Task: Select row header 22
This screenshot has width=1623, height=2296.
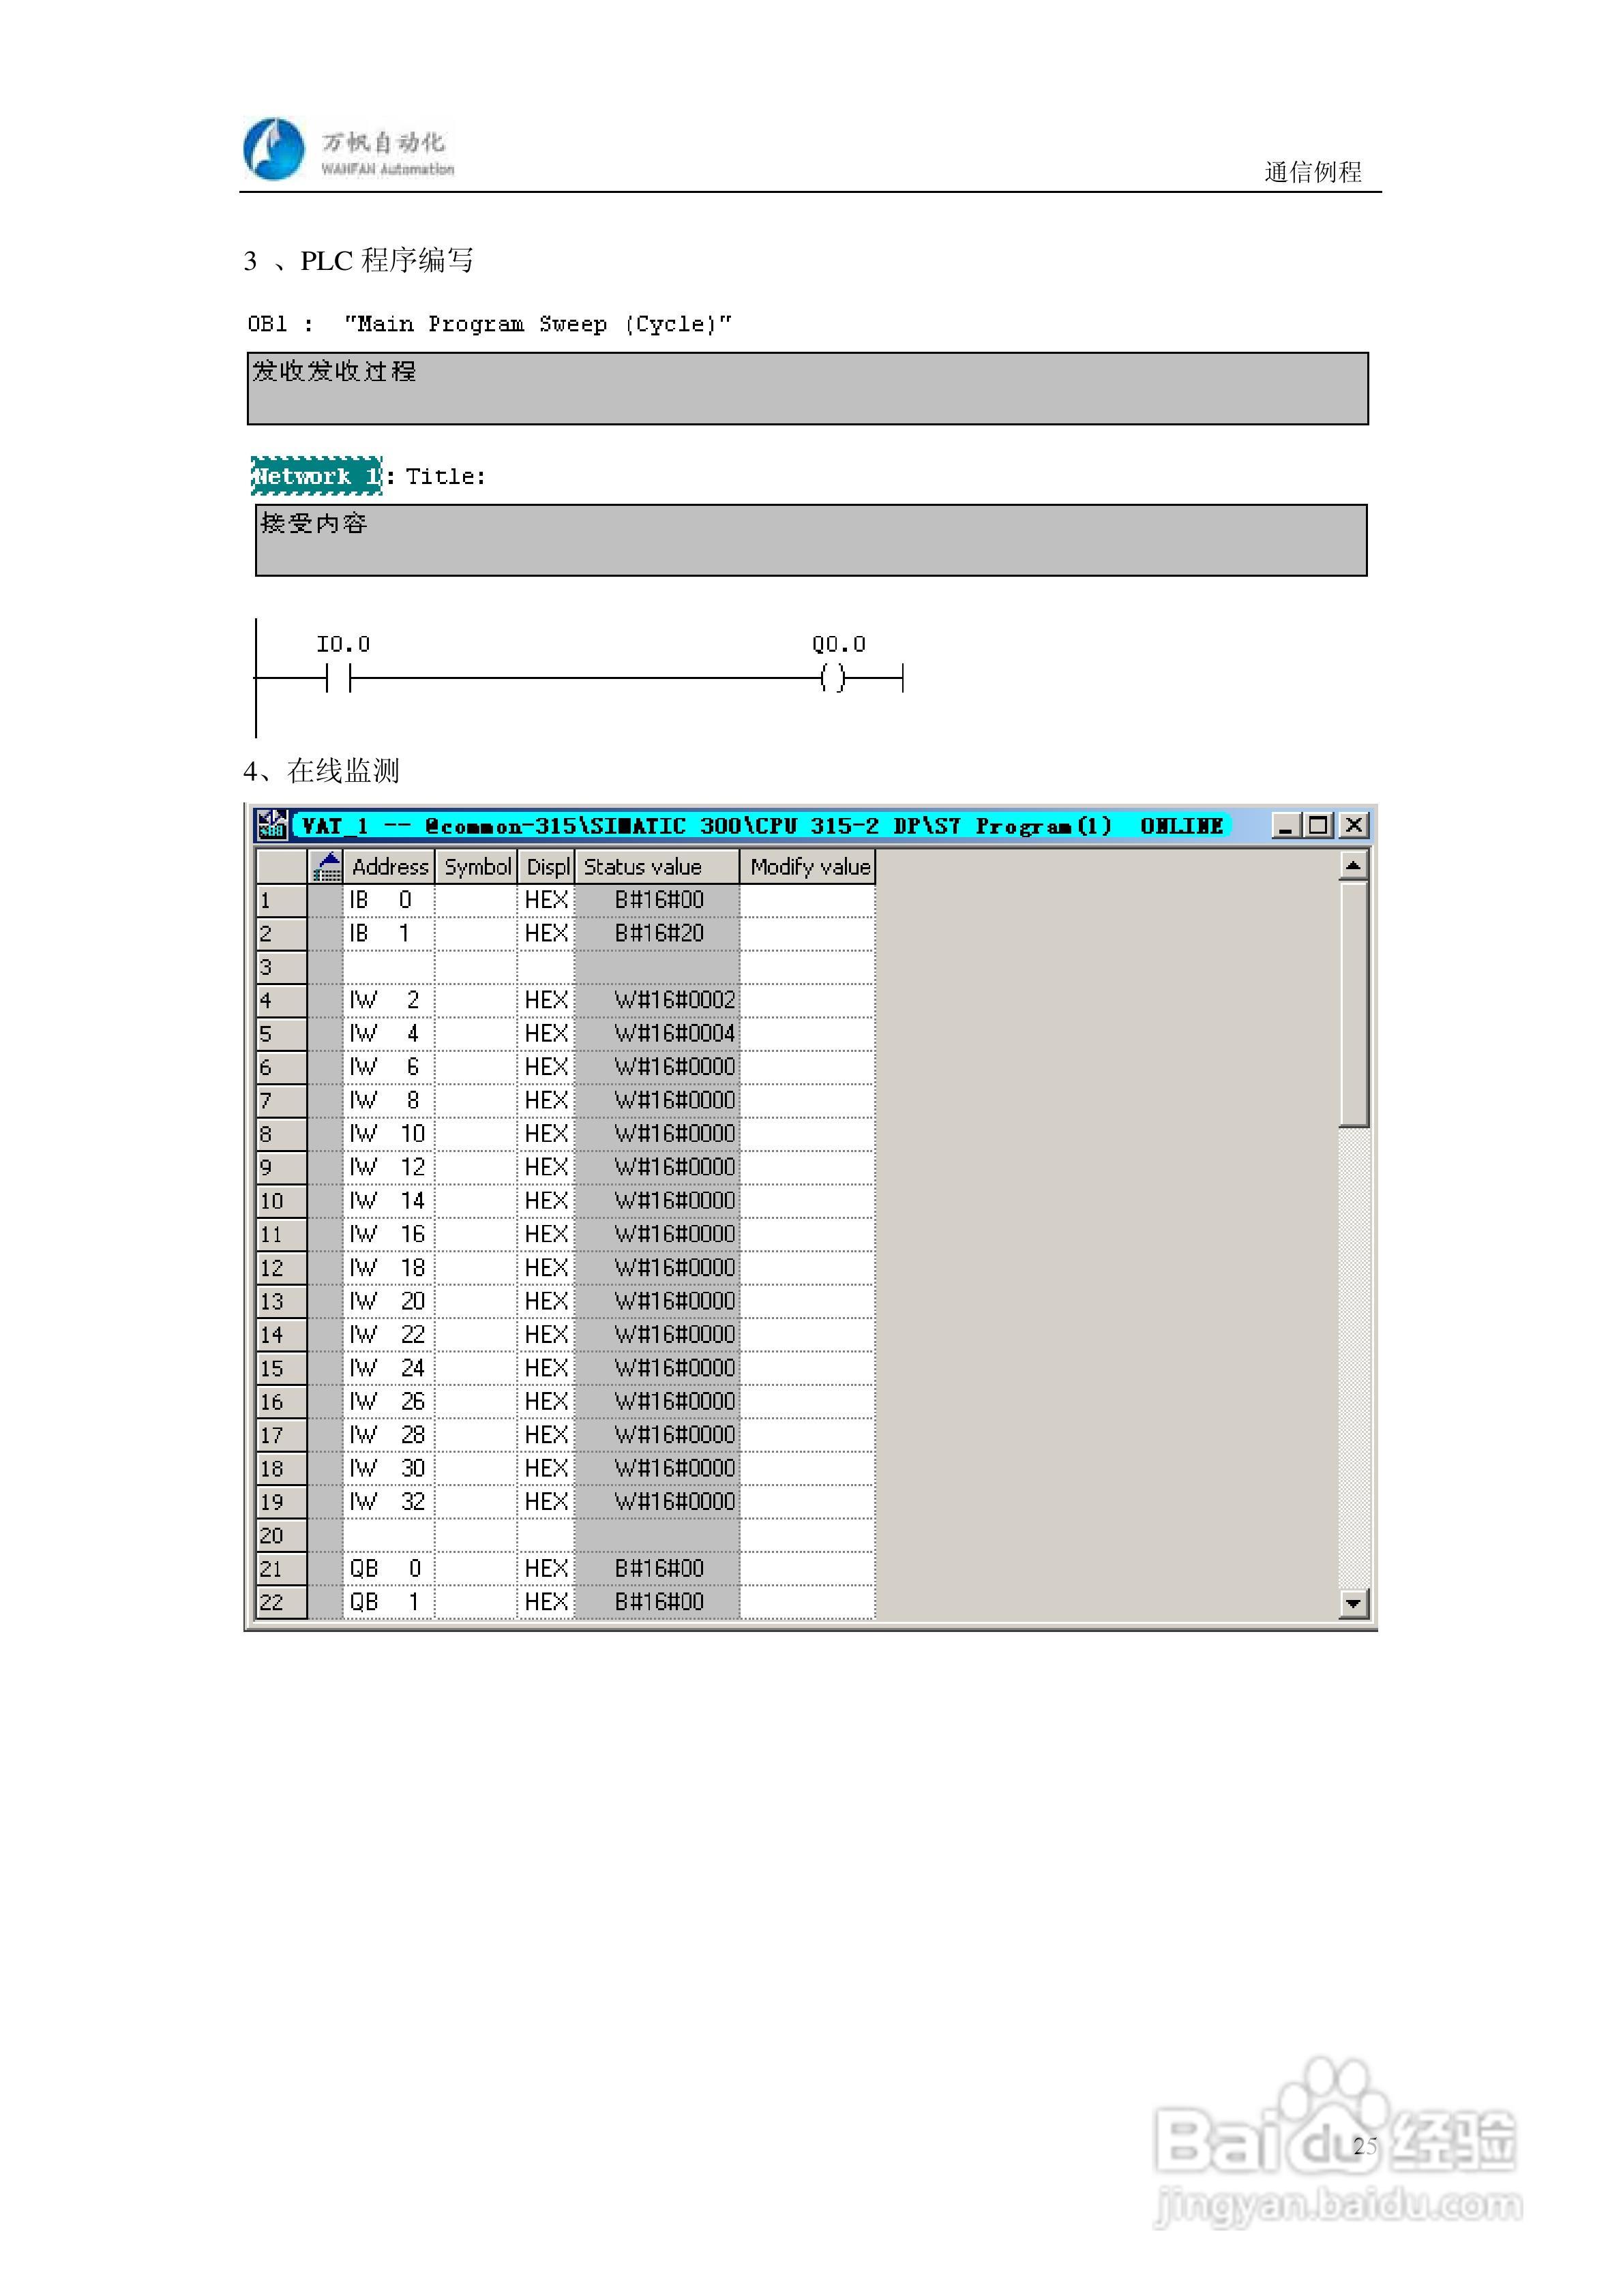Action: click(x=281, y=1603)
